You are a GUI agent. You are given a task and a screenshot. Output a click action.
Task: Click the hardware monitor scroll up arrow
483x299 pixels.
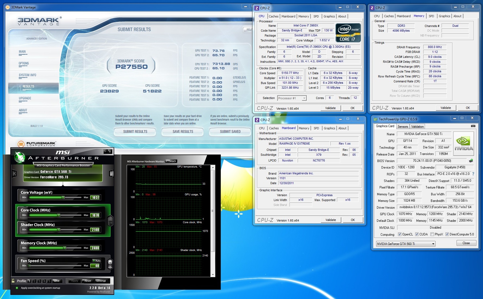213,167
